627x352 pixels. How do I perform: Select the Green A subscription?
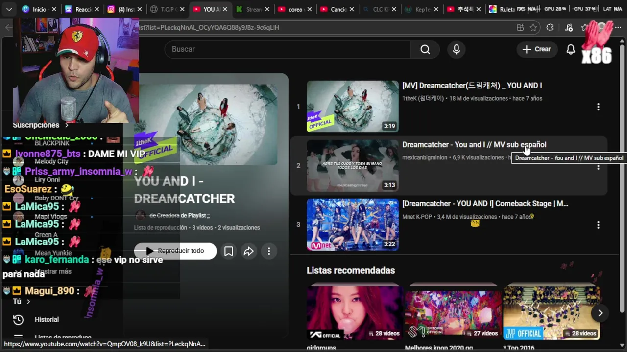[x=46, y=235]
